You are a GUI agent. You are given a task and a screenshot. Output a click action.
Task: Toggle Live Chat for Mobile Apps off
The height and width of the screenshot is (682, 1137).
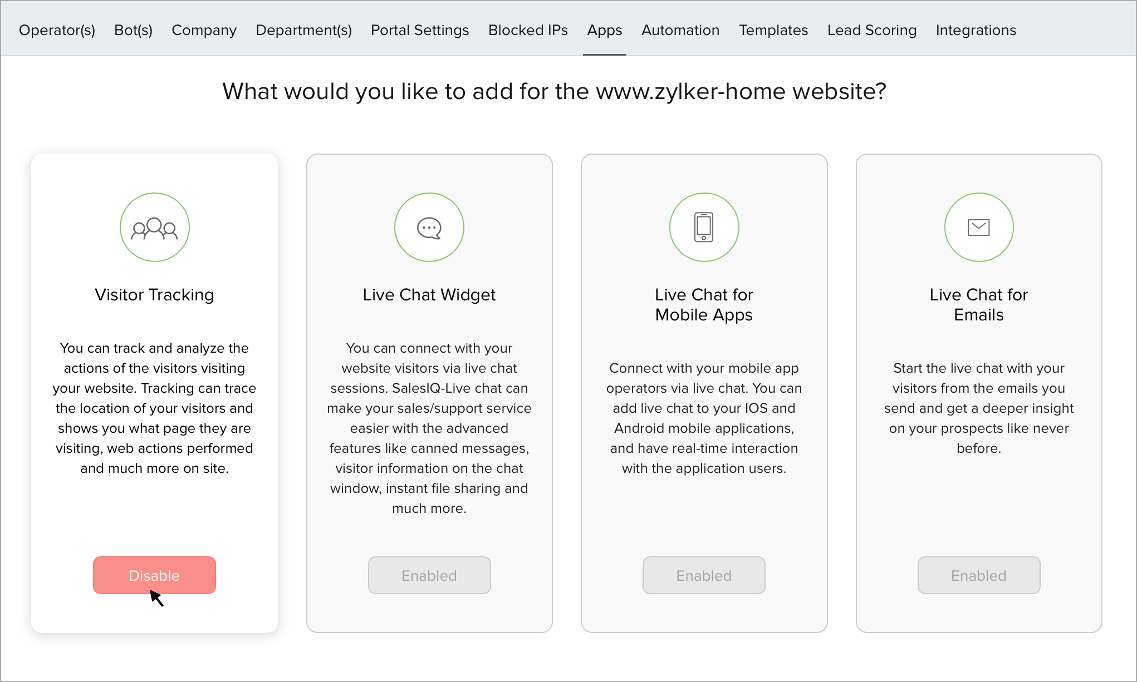point(704,575)
